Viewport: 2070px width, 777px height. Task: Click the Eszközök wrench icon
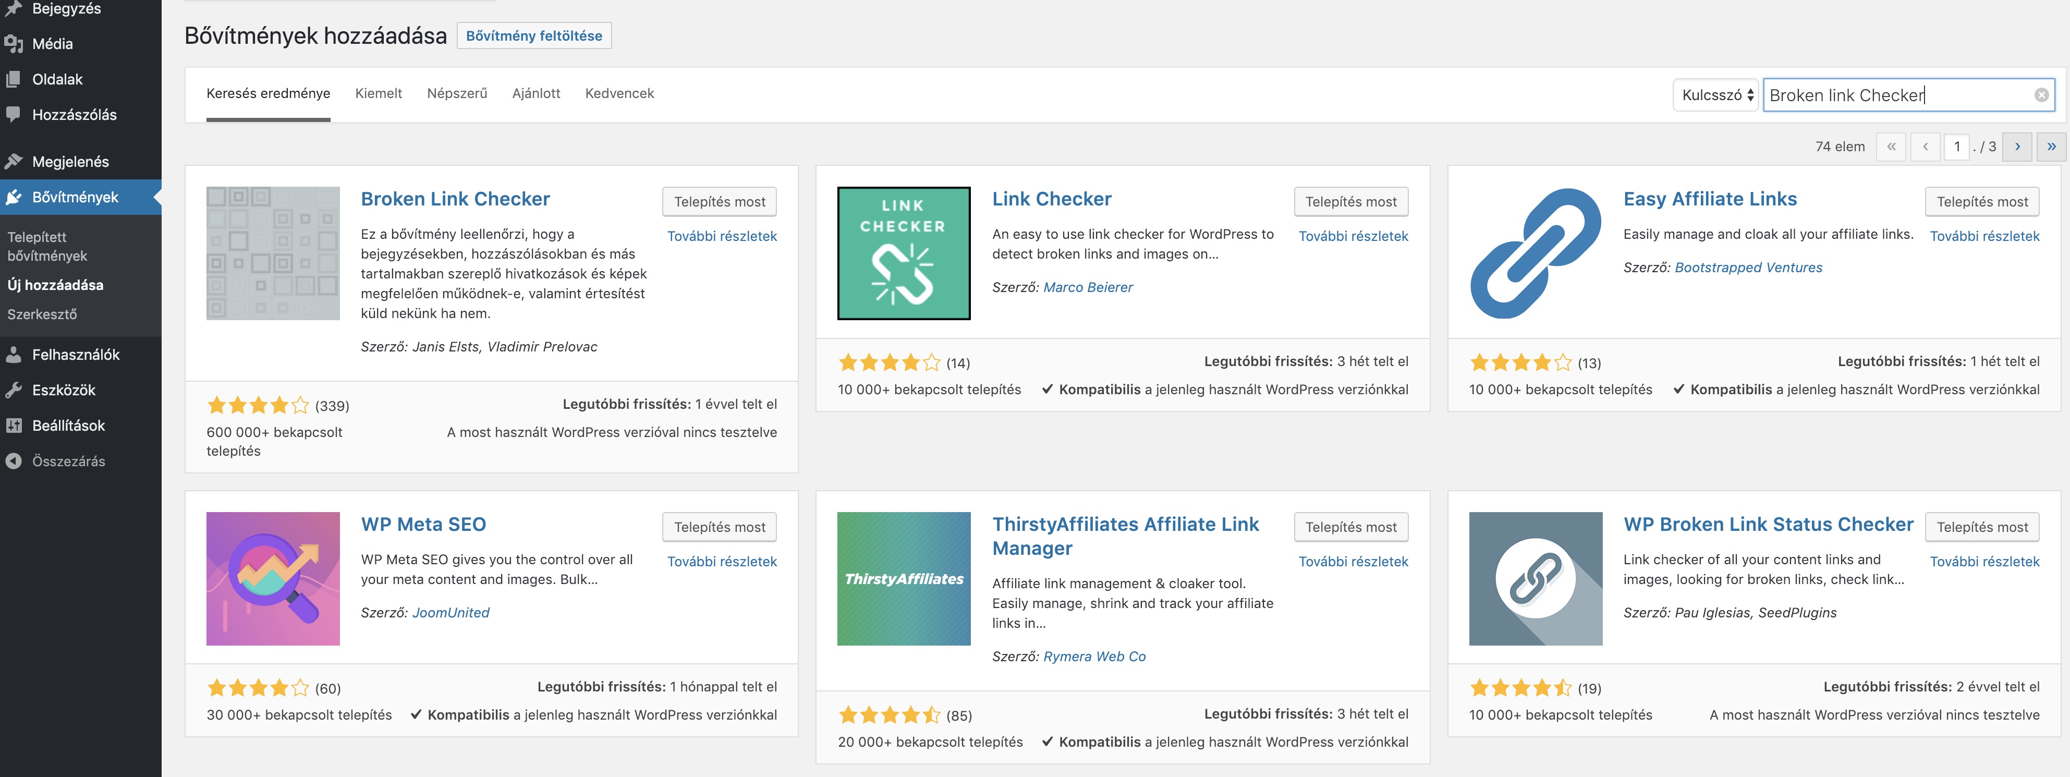[x=14, y=390]
